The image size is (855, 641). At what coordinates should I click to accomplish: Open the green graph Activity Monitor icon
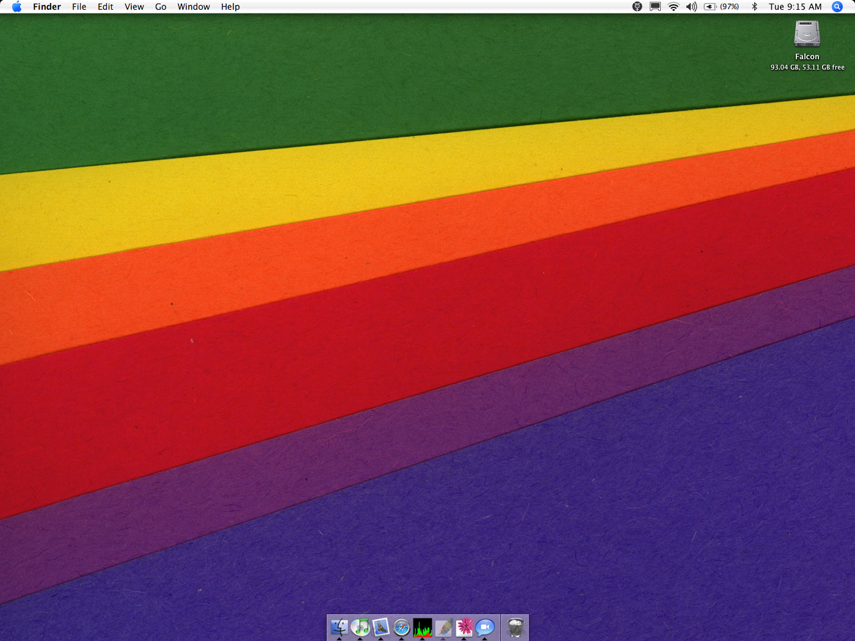click(423, 627)
